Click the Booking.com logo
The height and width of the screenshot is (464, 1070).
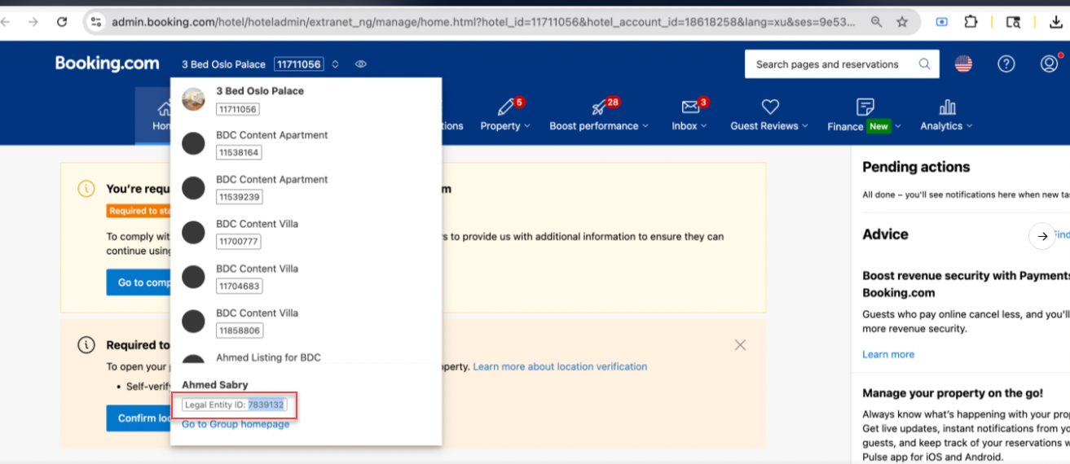tap(107, 63)
